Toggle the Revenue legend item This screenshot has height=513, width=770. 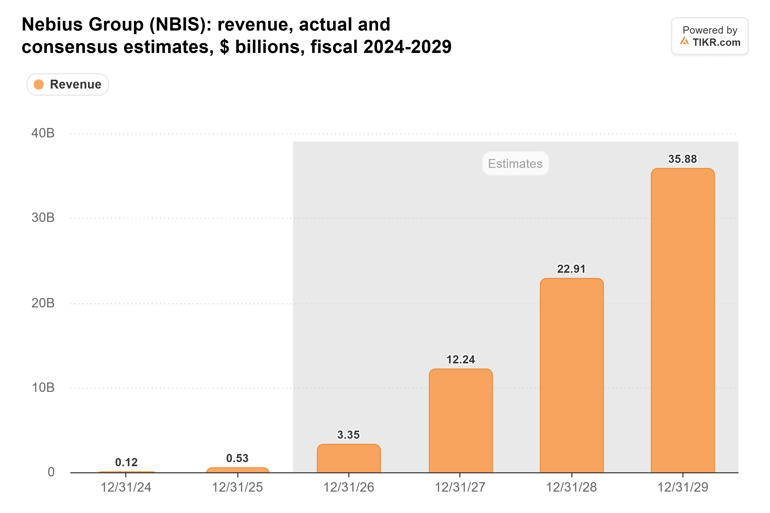click(67, 84)
